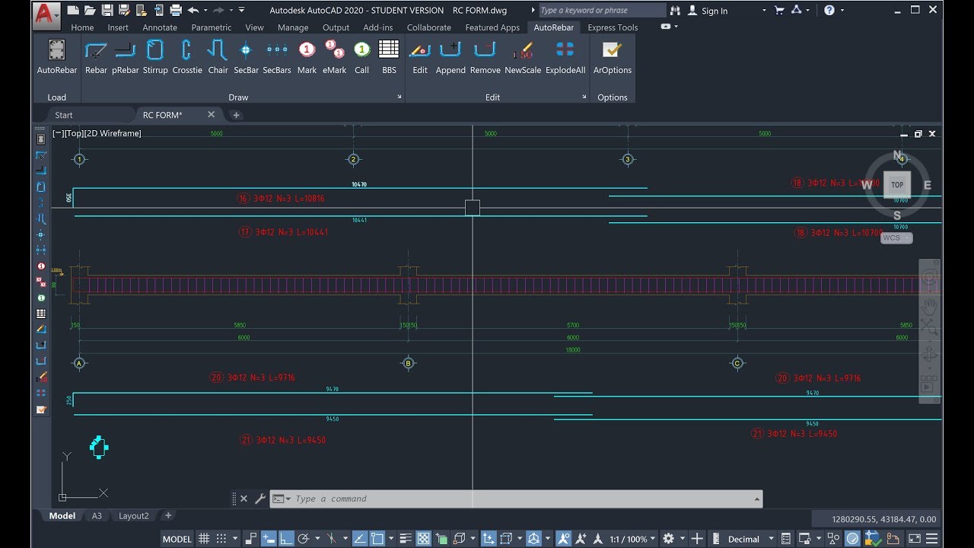
Task: Switch to the Annotate ribbon tab
Action: coord(160,27)
